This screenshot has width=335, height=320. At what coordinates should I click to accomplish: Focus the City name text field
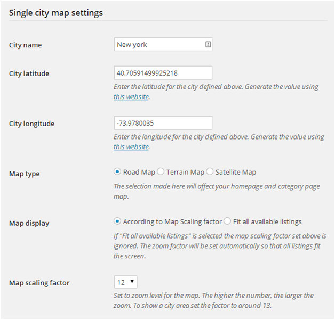click(159, 45)
